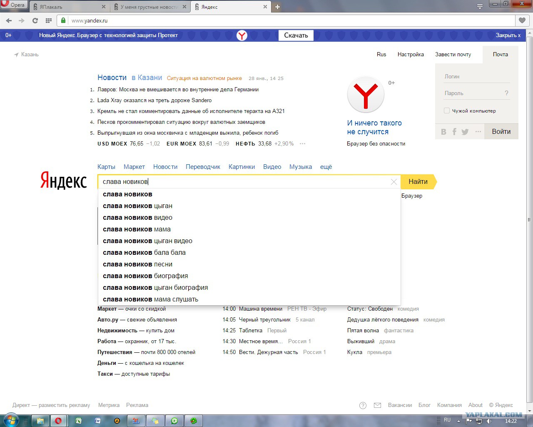Viewport: 533px width, 427px height.
Task: Toggle the Чужой компьютер checkbox
Action: pyautogui.click(x=447, y=111)
